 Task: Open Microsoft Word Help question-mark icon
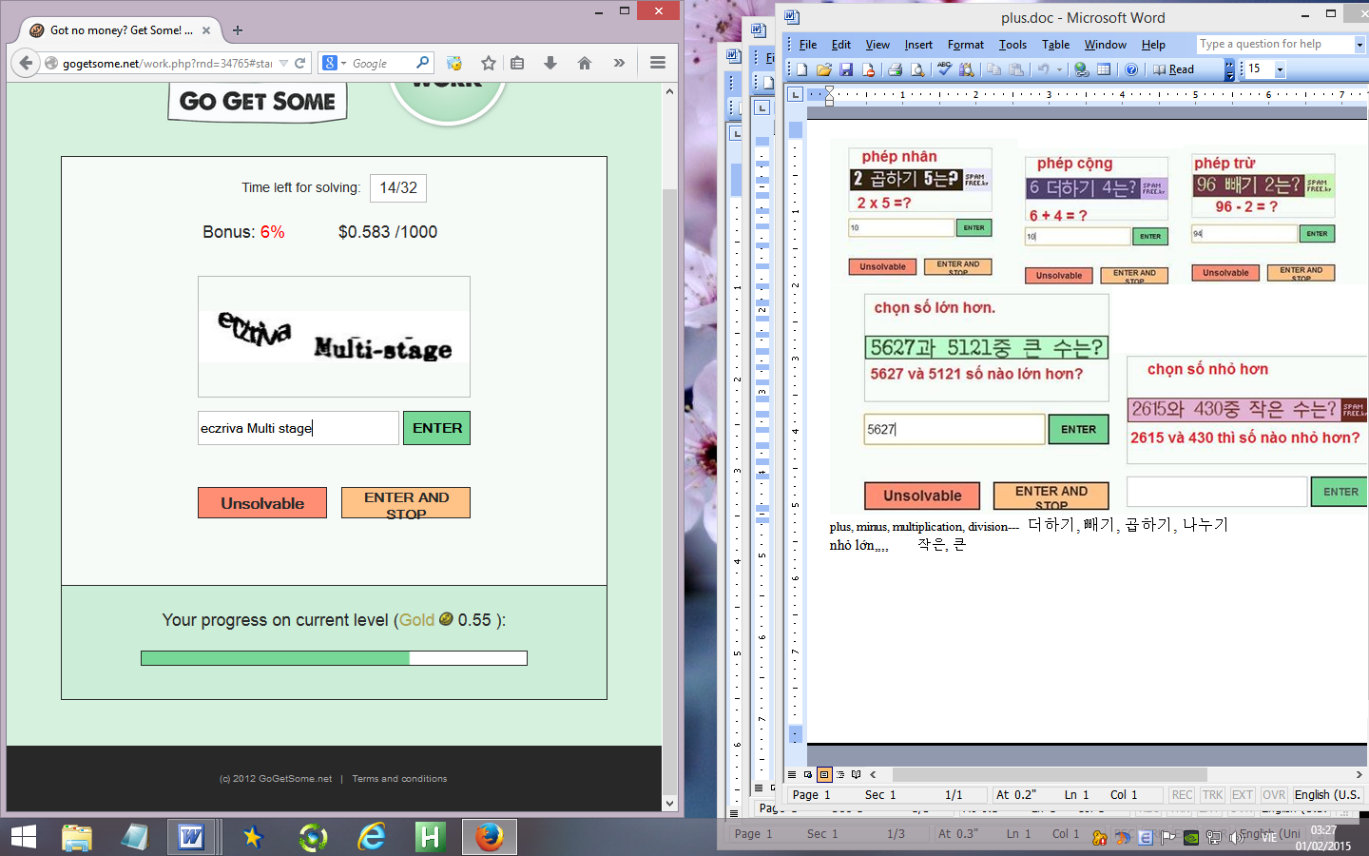coord(1131,69)
